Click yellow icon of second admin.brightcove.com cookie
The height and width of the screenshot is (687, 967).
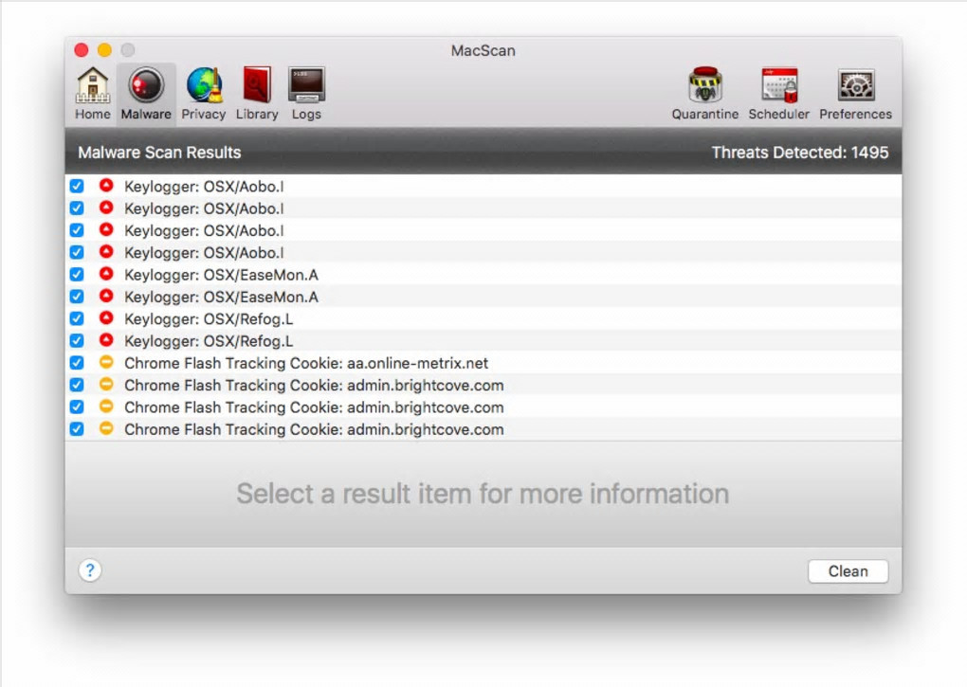point(106,407)
